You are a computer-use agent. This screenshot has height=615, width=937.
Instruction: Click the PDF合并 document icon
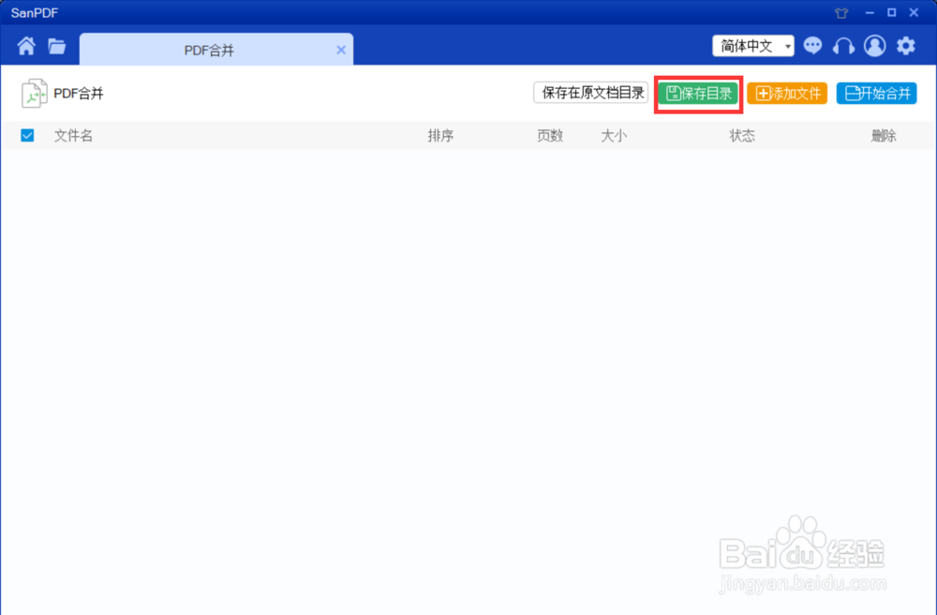34,93
